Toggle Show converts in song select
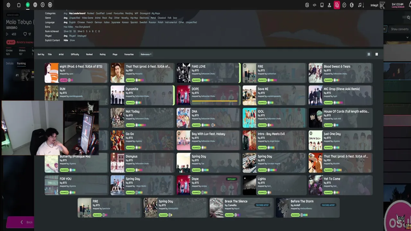 tap(399, 29)
